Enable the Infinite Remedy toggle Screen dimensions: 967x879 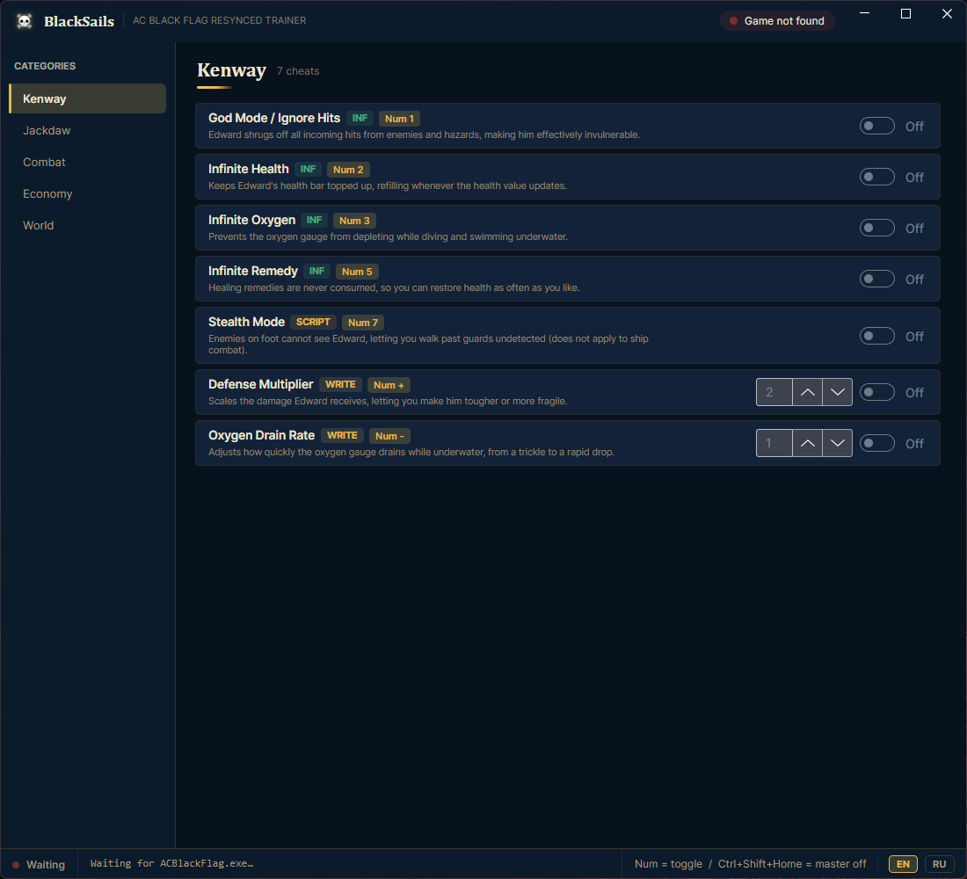coord(876,279)
